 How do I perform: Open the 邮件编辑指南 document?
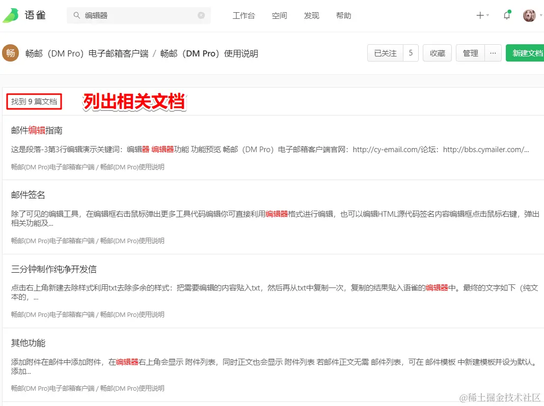pos(37,130)
